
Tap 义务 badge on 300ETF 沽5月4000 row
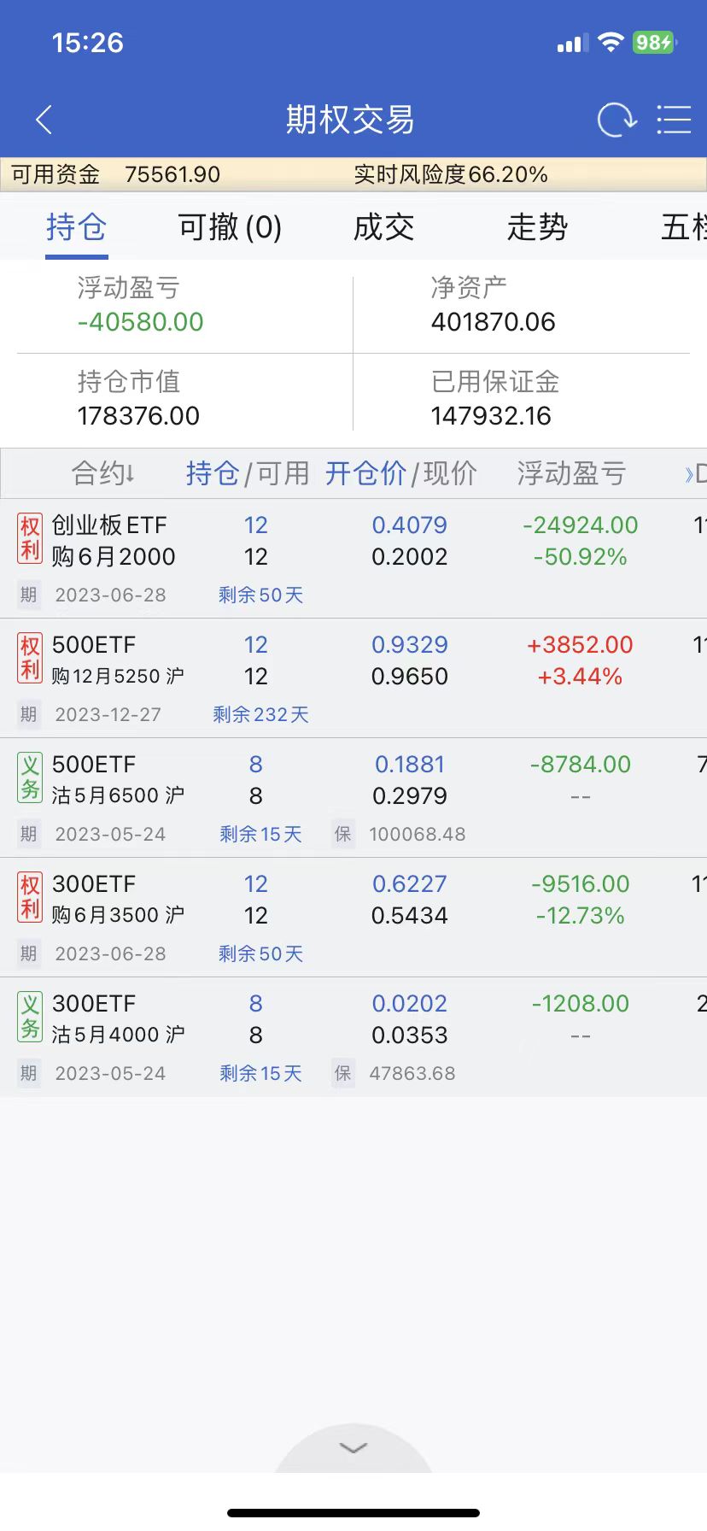click(x=30, y=1018)
